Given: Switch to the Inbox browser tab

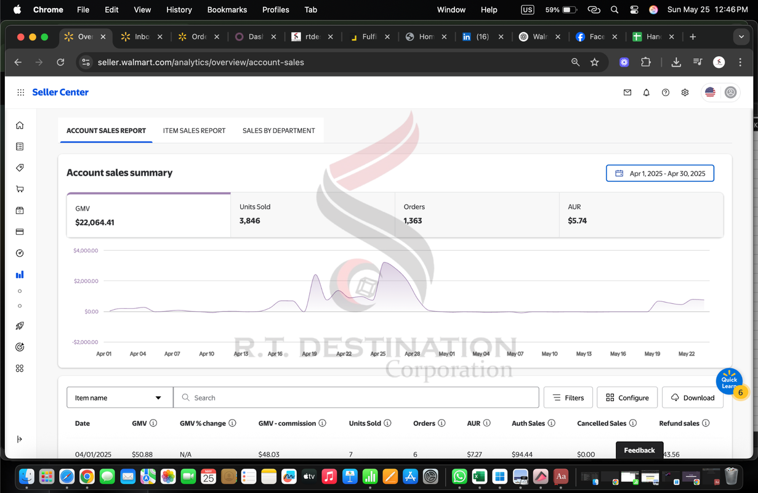Looking at the screenshot, I should pyautogui.click(x=142, y=37).
